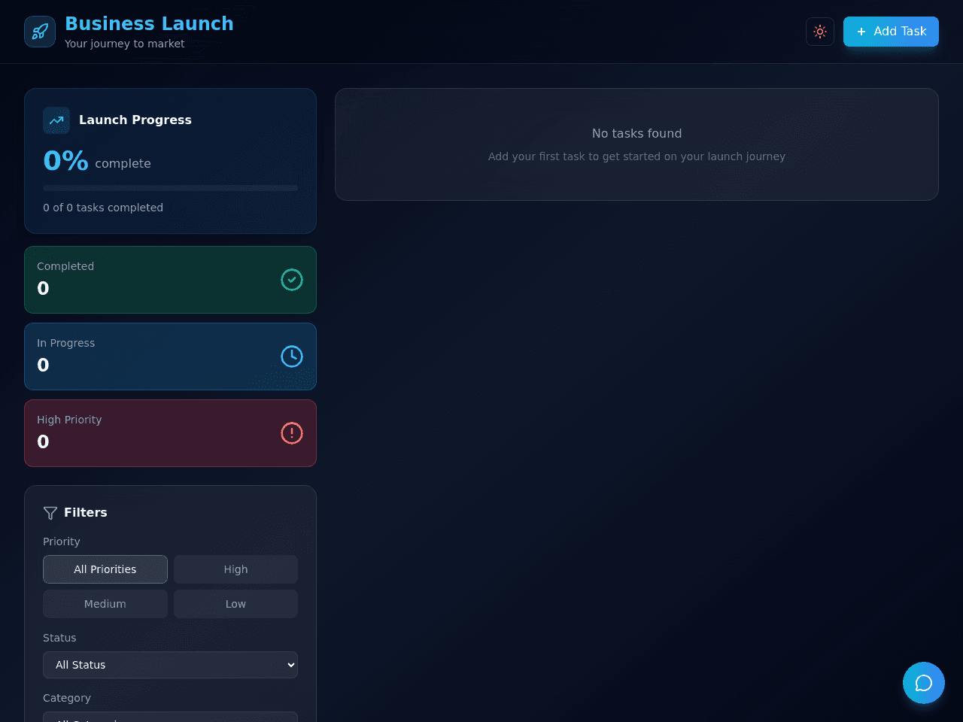Image resolution: width=963 pixels, height=722 pixels.
Task: Click the Business Launch title
Action: coord(149,23)
